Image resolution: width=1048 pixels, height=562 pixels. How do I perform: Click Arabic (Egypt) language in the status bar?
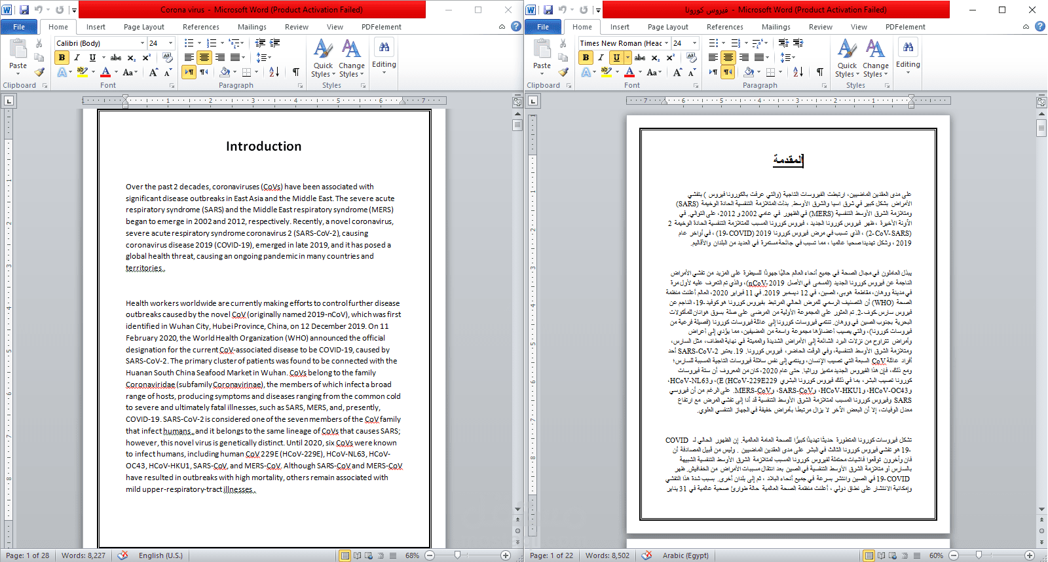pos(685,555)
